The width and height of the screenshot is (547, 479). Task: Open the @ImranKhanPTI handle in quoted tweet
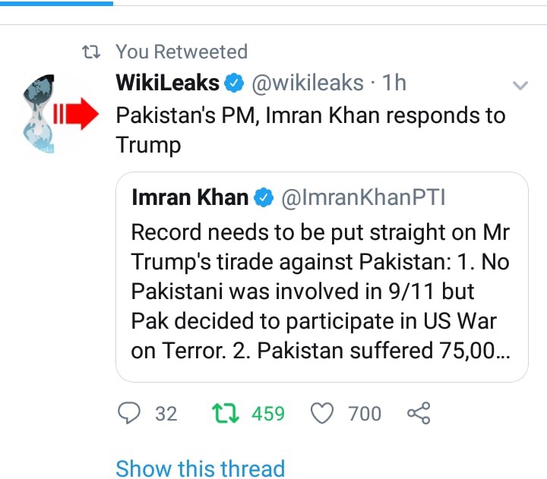pyautogui.click(x=363, y=198)
